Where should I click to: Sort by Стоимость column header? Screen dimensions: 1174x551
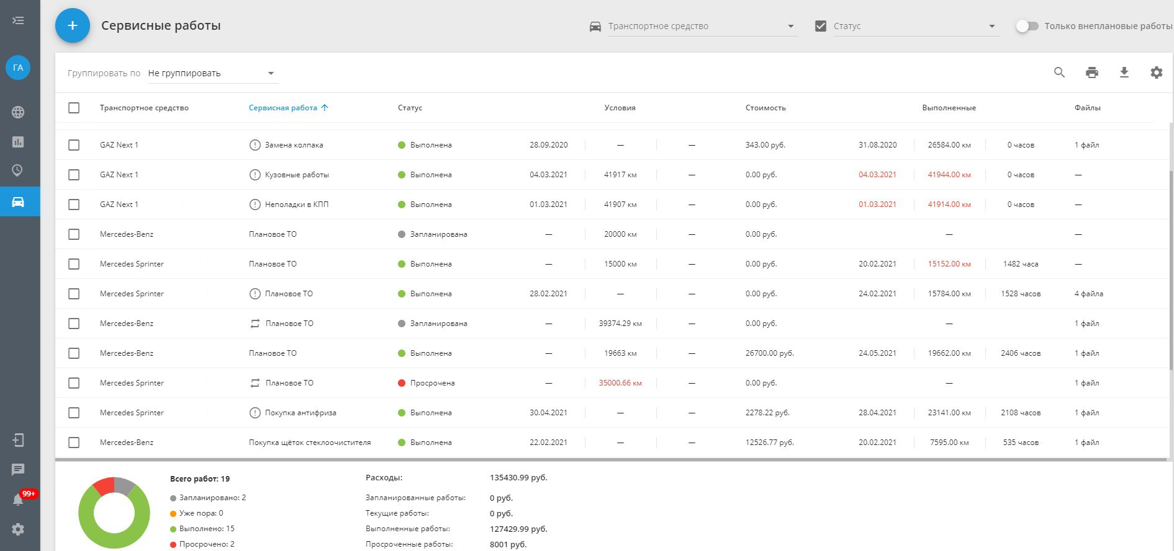(765, 108)
